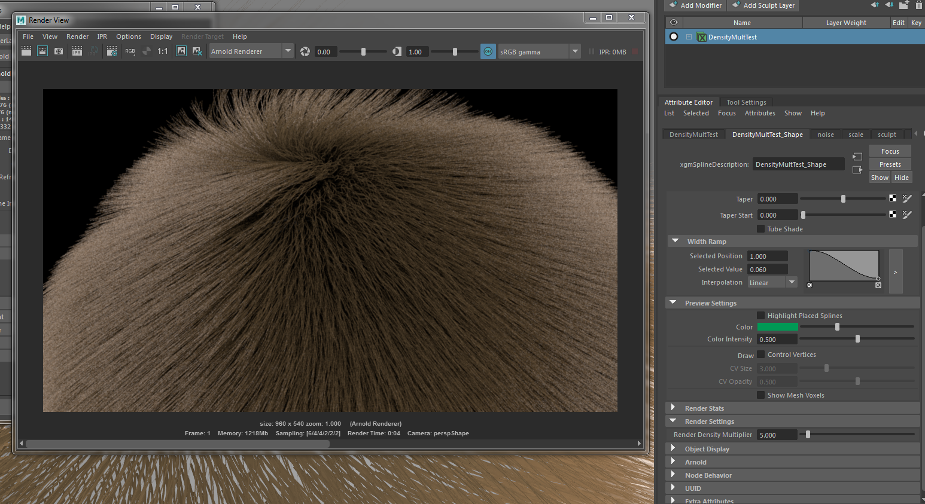
Task: Collapse Render Settings section
Action: pos(673,421)
